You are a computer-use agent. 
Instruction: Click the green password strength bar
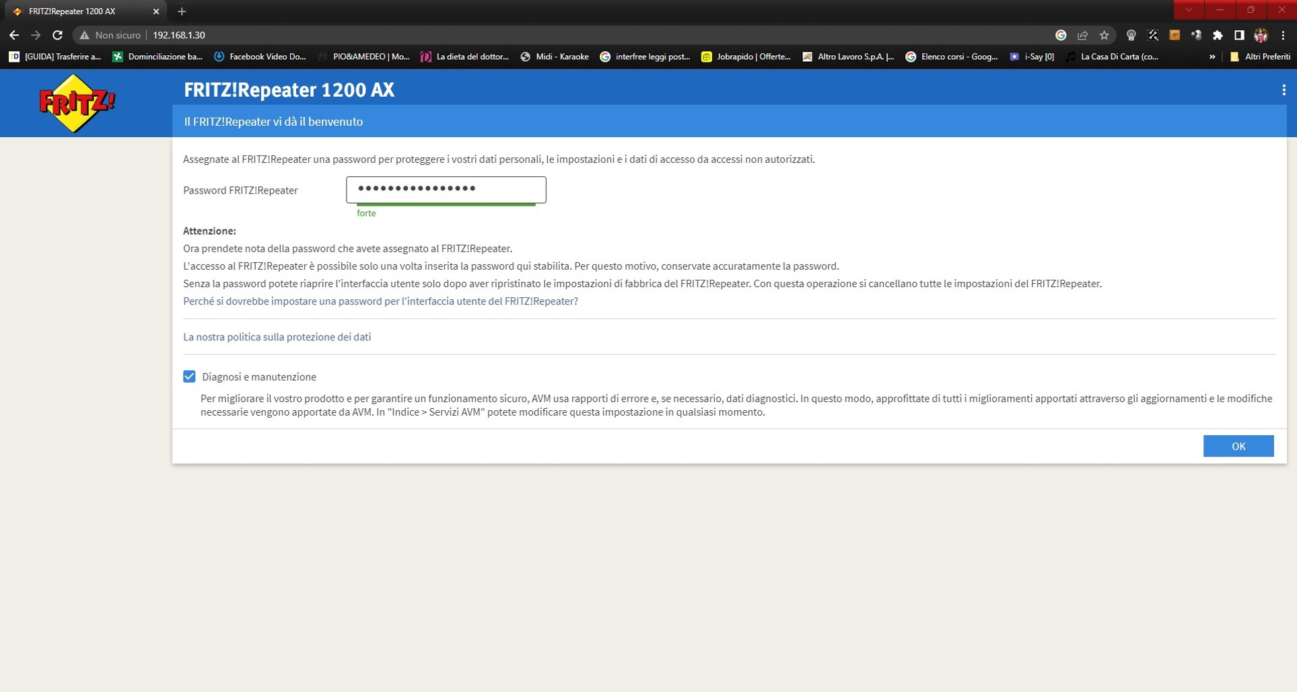click(446, 204)
